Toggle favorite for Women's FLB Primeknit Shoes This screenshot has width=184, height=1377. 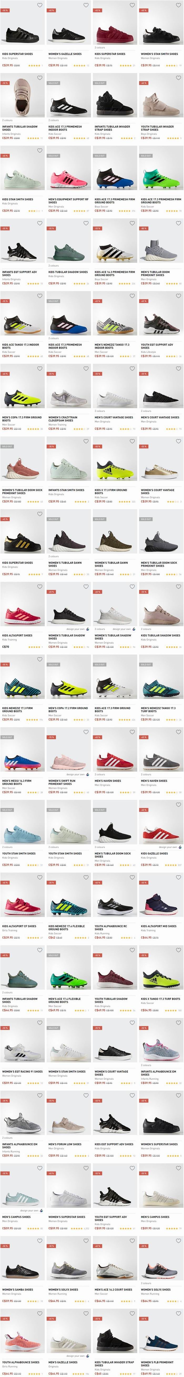179,1314
